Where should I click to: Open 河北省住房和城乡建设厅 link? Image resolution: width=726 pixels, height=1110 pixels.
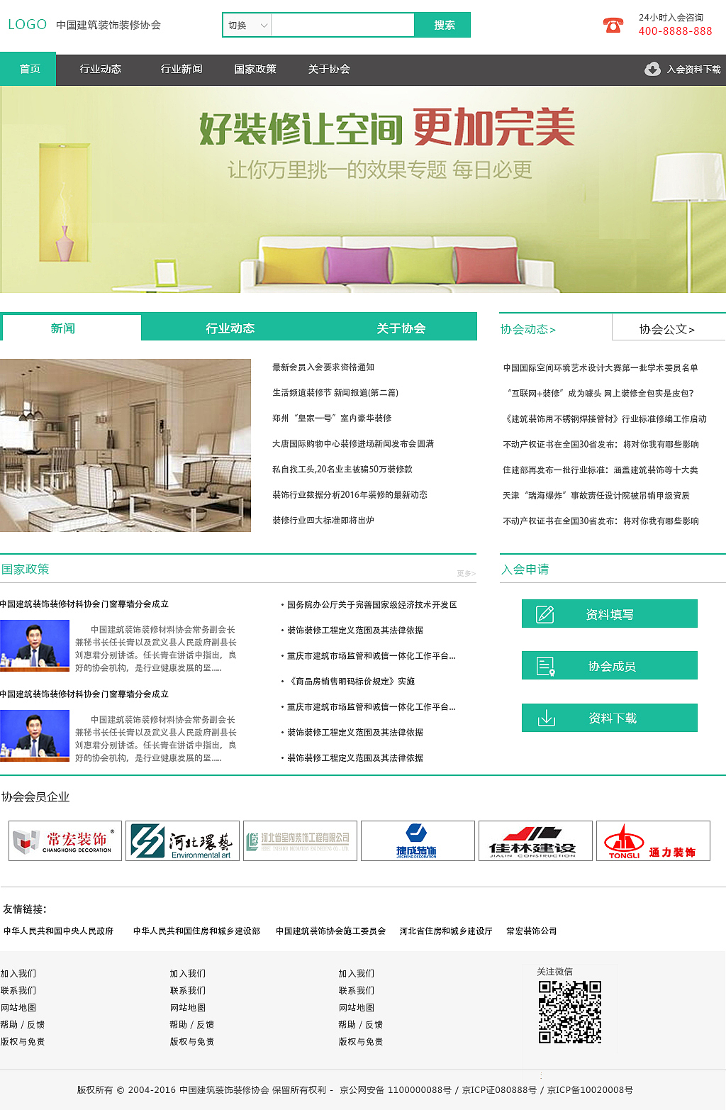(x=446, y=931)
